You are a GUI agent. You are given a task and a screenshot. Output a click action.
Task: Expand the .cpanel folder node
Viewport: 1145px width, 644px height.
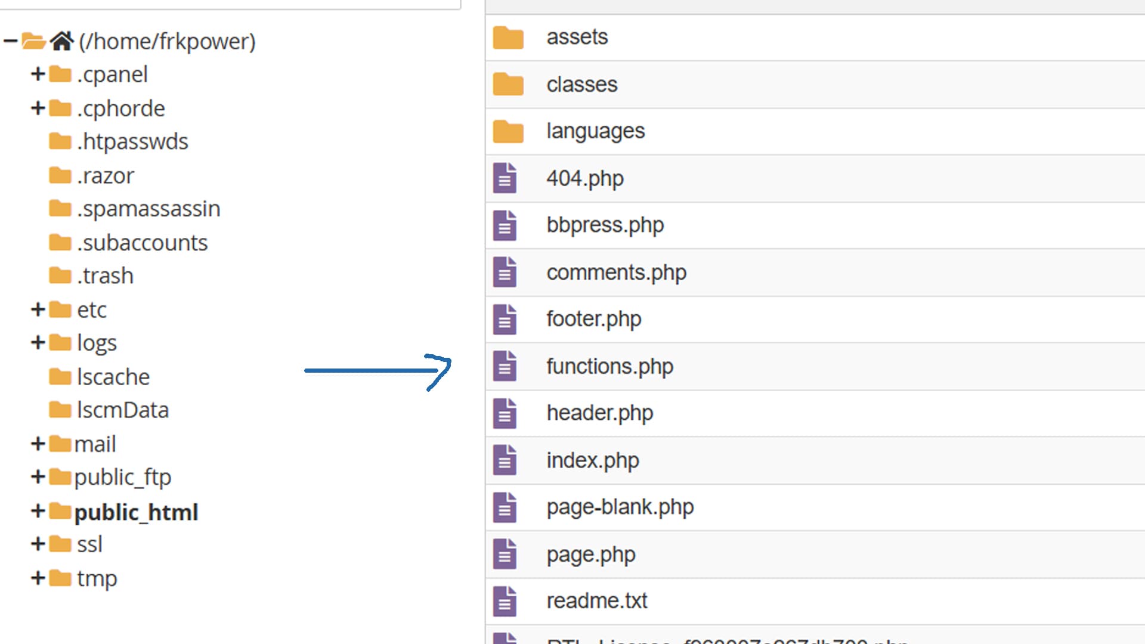[x=38, y=74]
